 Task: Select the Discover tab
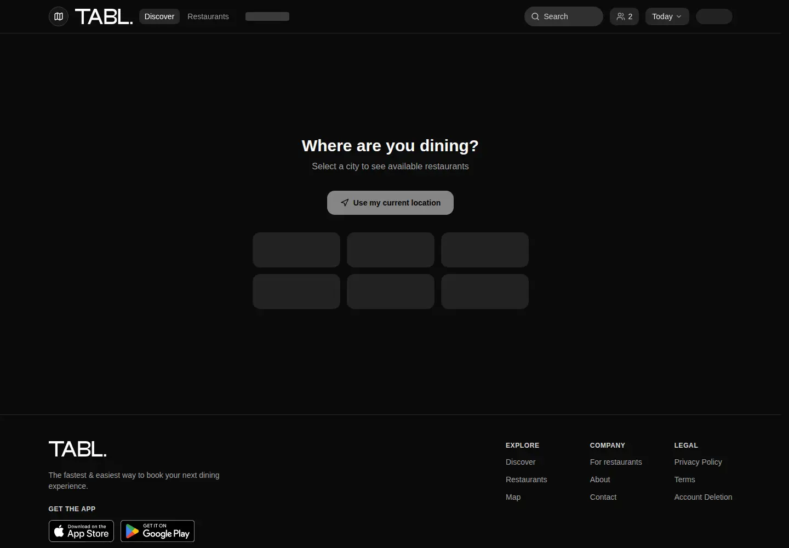click(x=159, y=16)
